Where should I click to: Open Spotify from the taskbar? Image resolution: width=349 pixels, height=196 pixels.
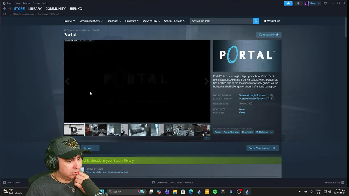click(x=215, y=192)
